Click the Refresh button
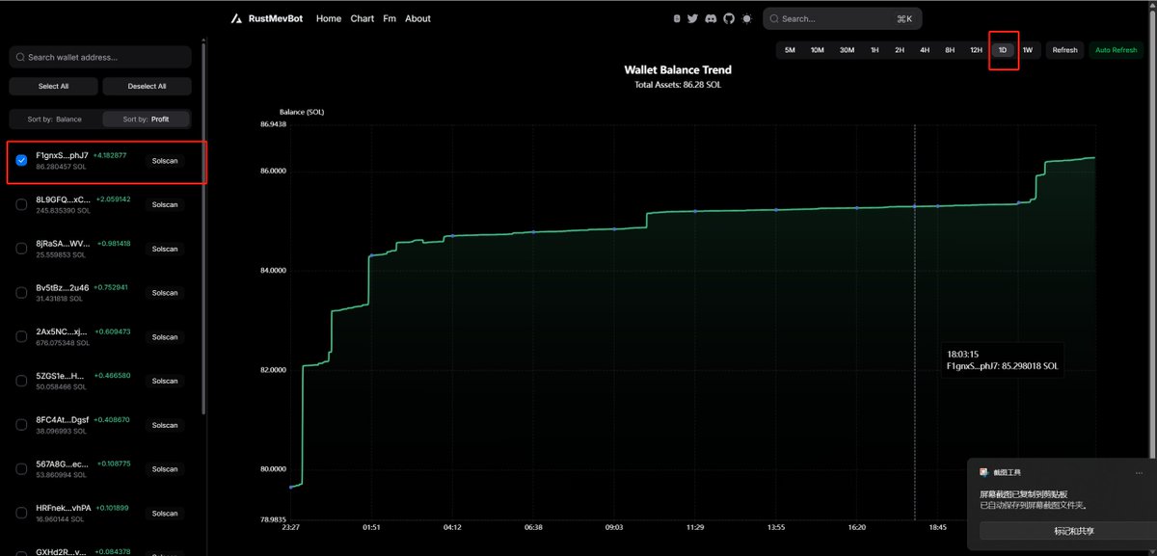 (1064, 50)
